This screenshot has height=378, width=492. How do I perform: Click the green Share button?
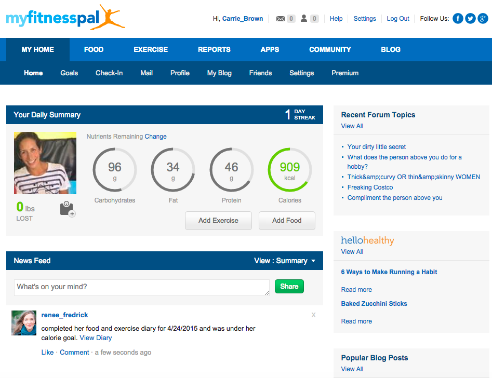pos(289,287)
